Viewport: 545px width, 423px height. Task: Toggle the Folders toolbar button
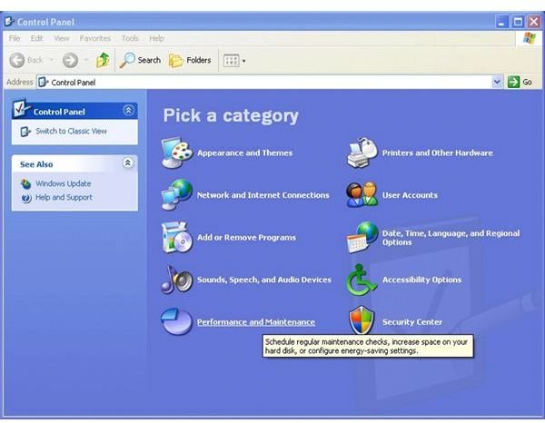tap(190, 61)
